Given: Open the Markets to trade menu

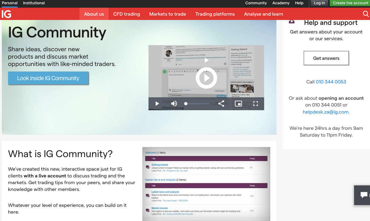Looking at the screenshot, I should [168, 14].
